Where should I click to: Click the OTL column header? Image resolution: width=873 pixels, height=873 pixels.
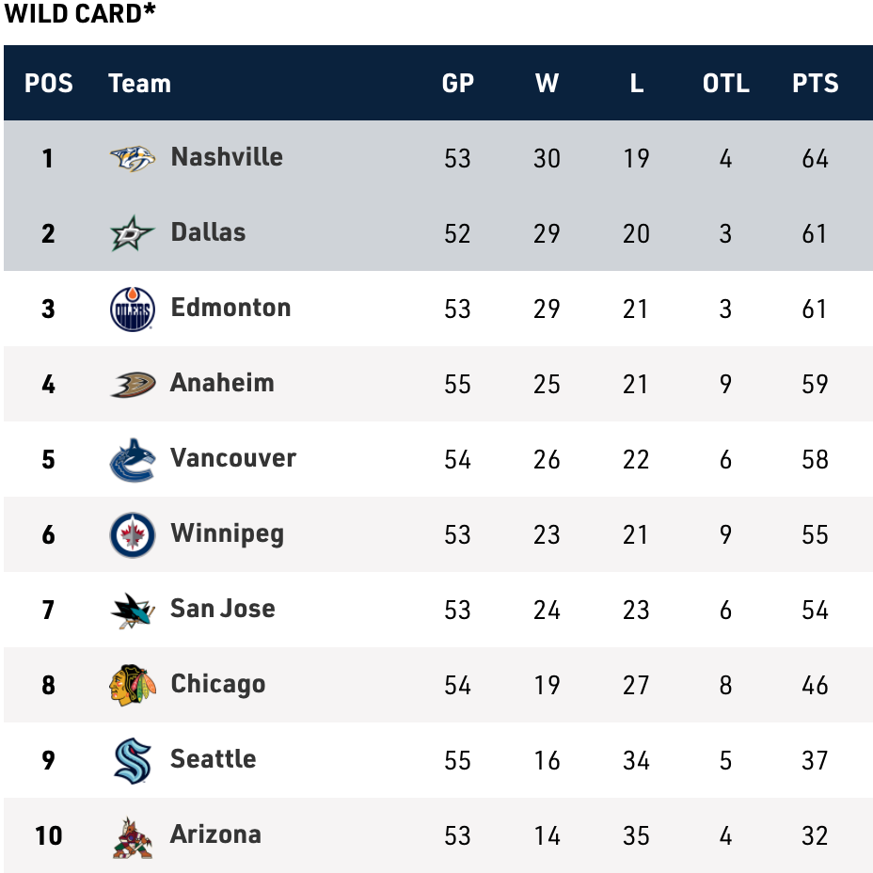[x=725, y=83]
